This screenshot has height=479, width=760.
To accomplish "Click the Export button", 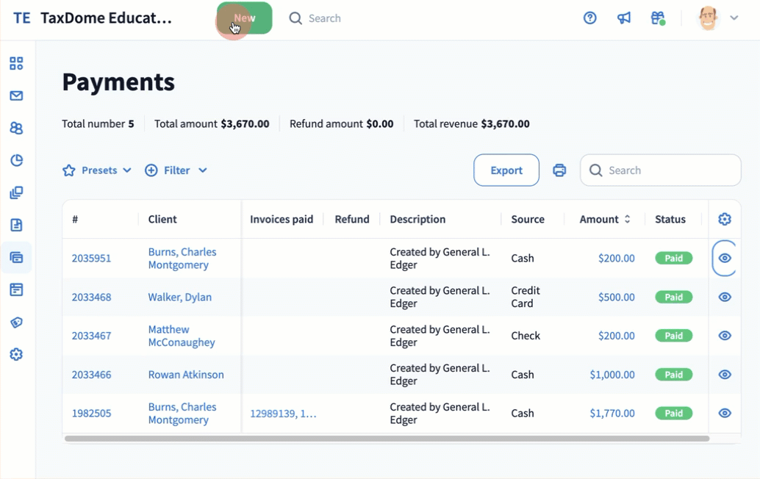I will pyautogui.click(x=506, y=170).
